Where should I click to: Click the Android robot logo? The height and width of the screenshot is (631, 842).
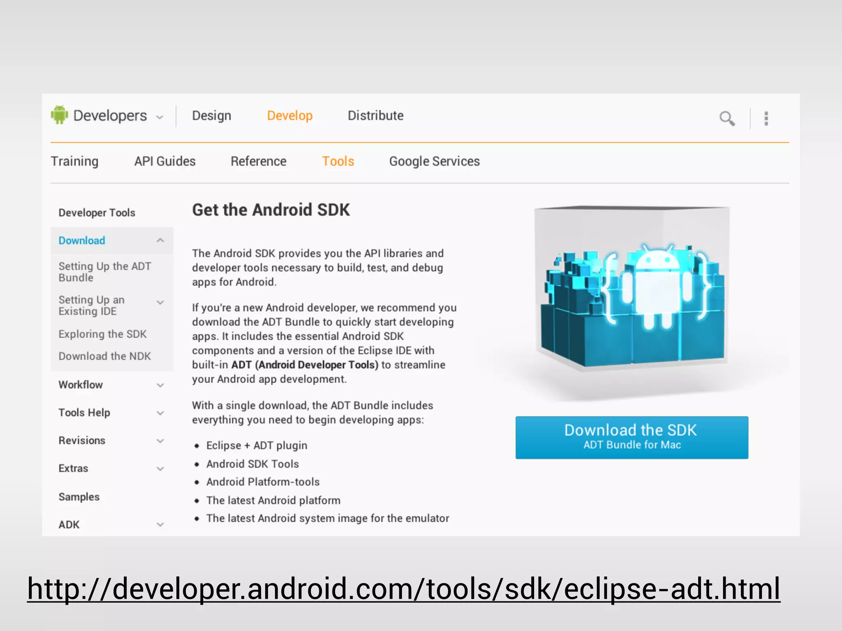click(x=59, y=115)
